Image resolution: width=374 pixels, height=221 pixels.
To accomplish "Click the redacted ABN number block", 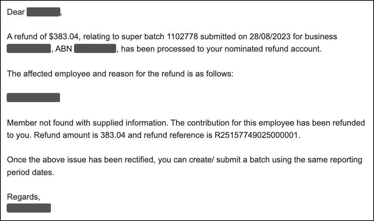I will [x=95, y=49].
